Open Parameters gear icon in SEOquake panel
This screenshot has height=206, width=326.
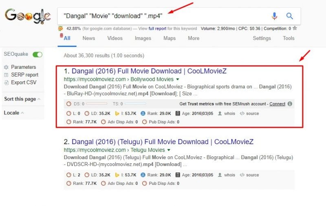coord(6,67)
